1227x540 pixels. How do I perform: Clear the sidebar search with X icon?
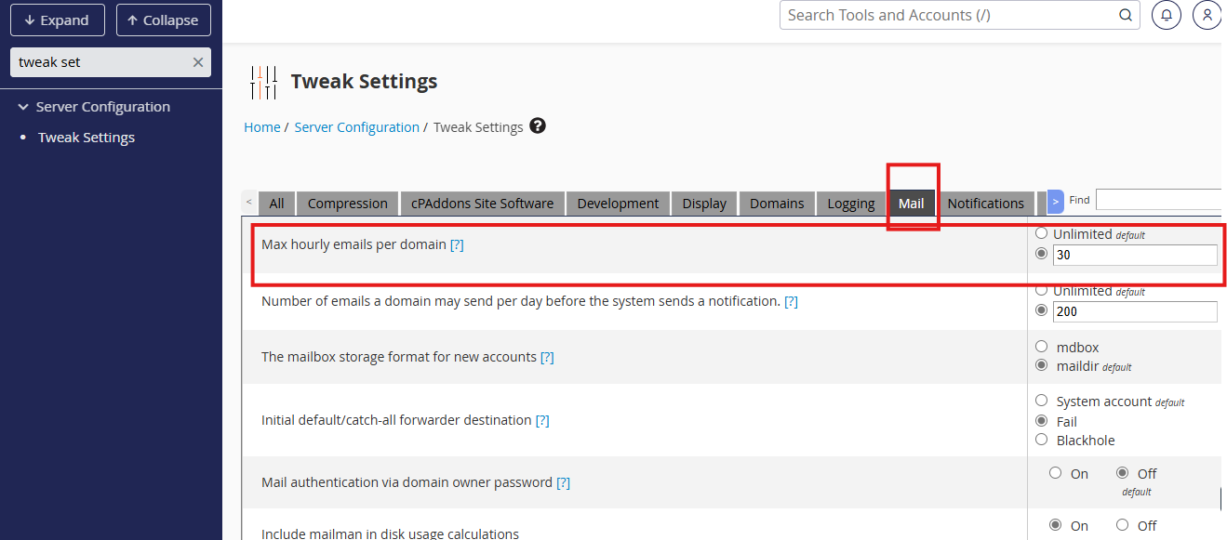[x=198, y=62]
